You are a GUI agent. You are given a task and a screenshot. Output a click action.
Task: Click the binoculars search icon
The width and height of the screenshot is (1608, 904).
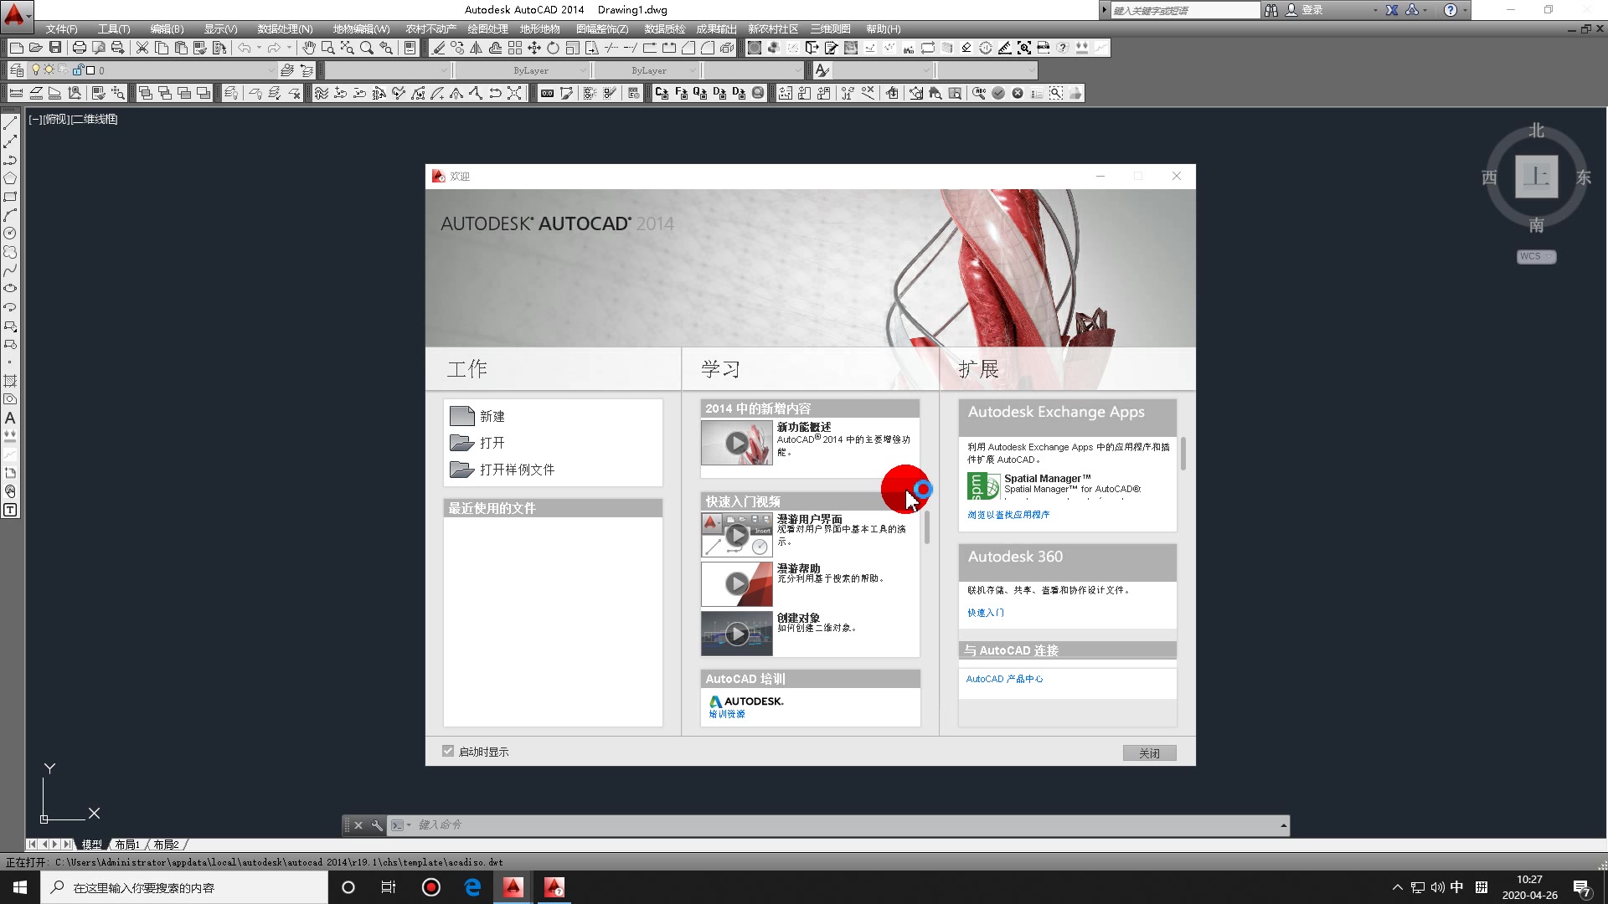(1271, 10)
